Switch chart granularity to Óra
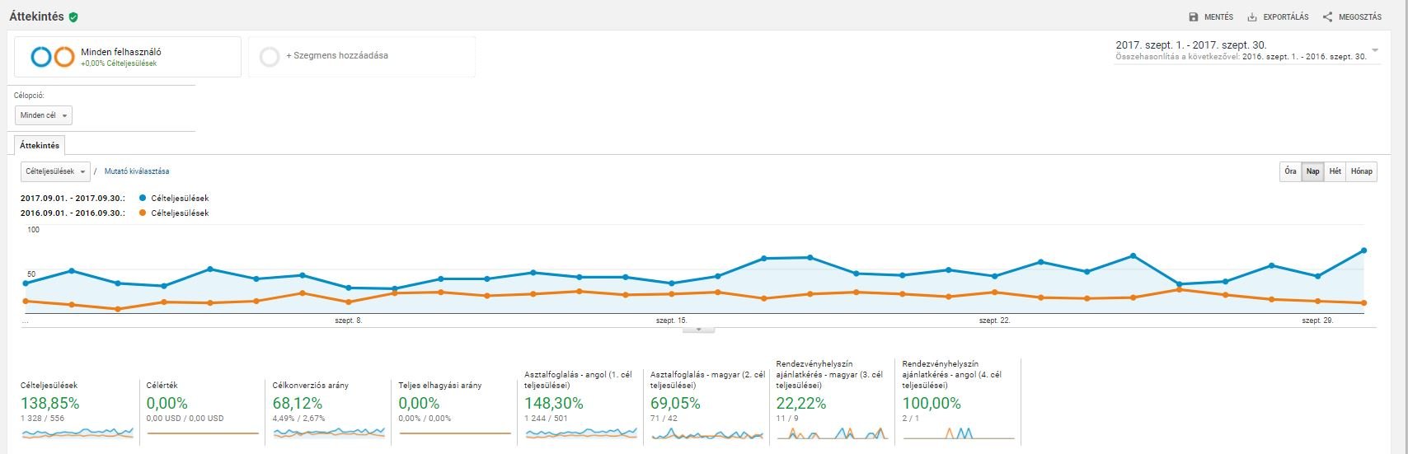 click(x=1290, y=171)
